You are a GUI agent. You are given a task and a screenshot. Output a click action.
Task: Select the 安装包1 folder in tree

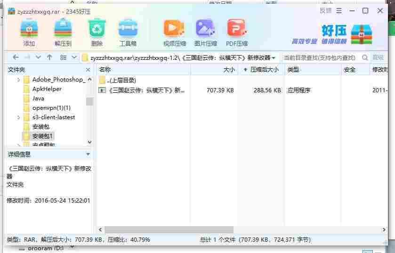(x=42, y=136)
